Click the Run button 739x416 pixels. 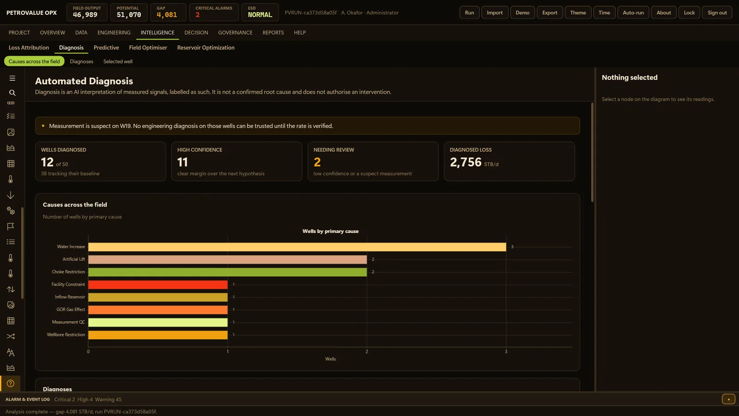(470, 12)
